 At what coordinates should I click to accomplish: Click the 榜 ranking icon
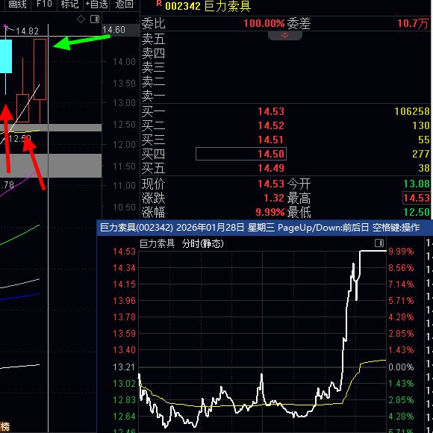point(4,427)
